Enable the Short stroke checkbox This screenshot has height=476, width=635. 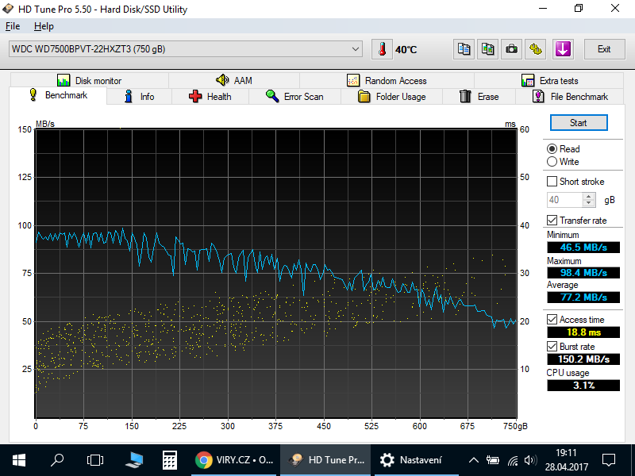pyautogui.click(x=552, y=182)
